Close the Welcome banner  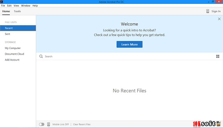coord(219,19)
